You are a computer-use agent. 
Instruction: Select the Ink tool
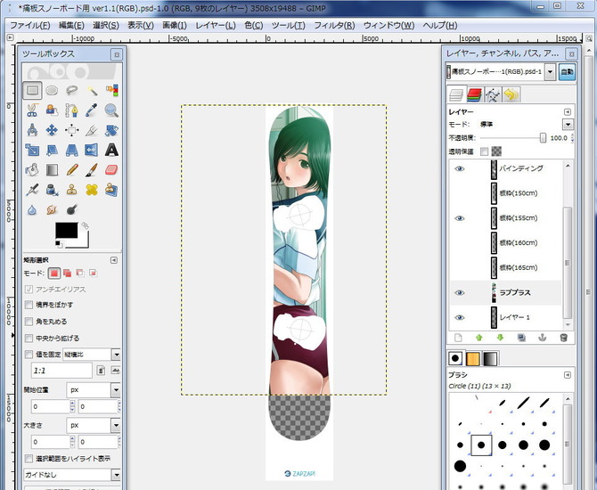(x=53, y=190)
